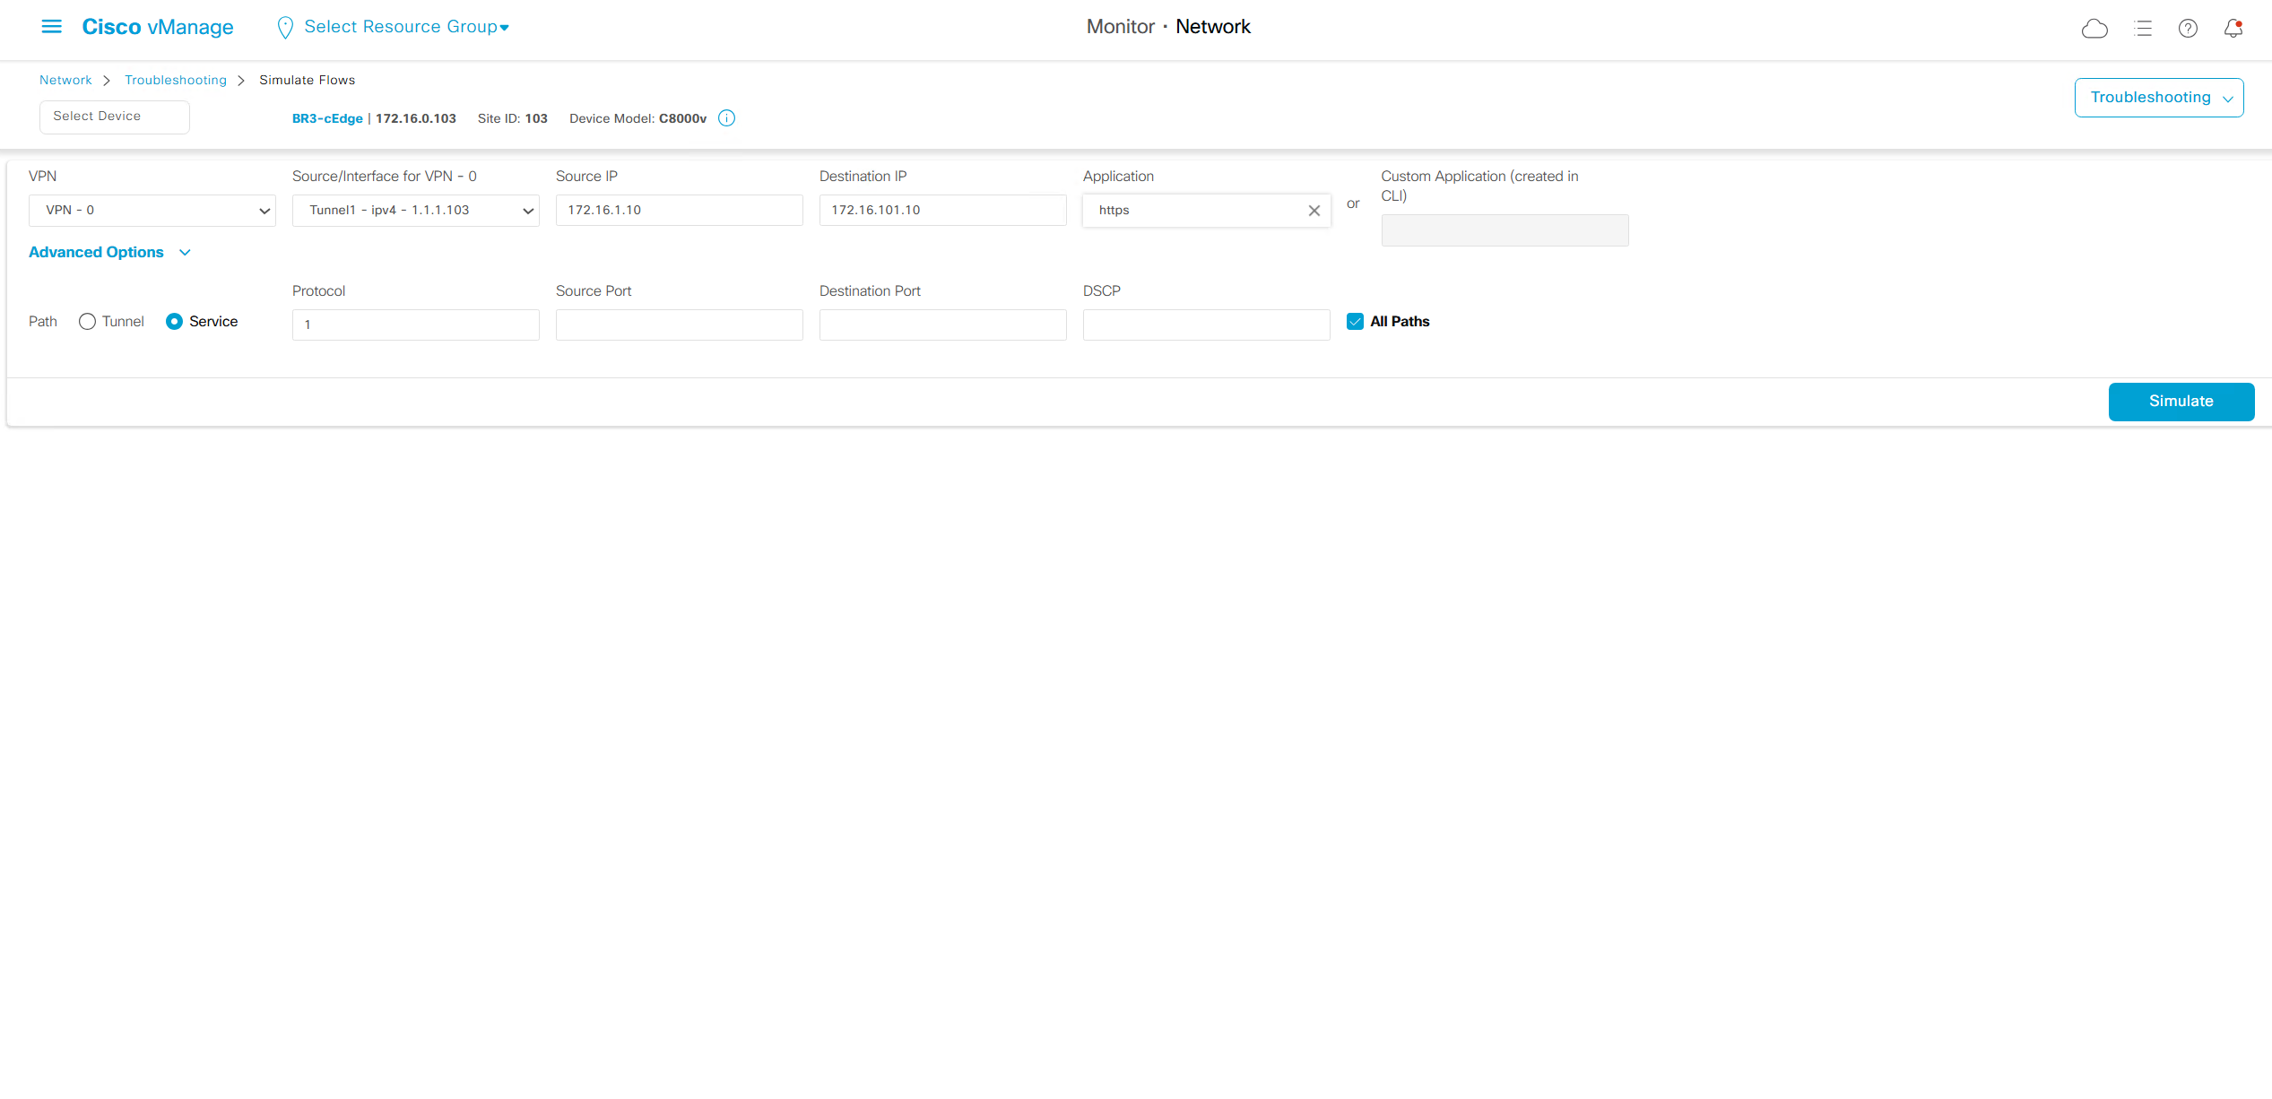The height and width of the screenshot is (1099, 2272).
Task: Uncheck the All Paths checkbox
Action: (x=1355, y=322)
